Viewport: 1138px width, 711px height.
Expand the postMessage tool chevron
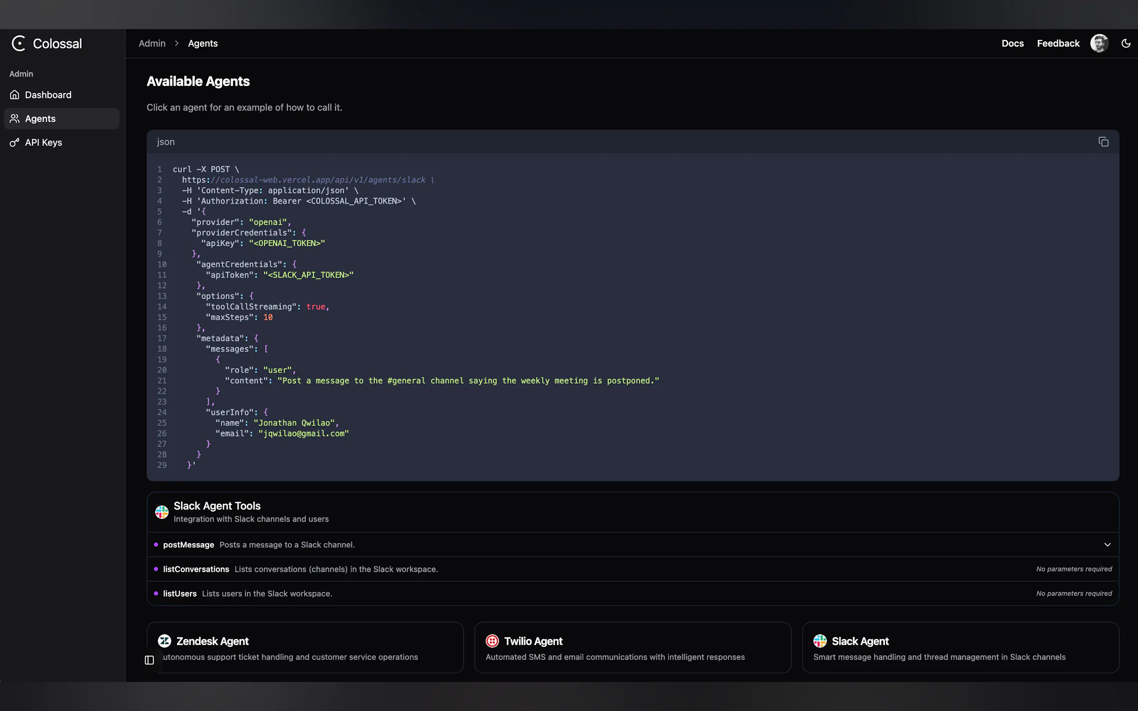(x=1108, y=544)
